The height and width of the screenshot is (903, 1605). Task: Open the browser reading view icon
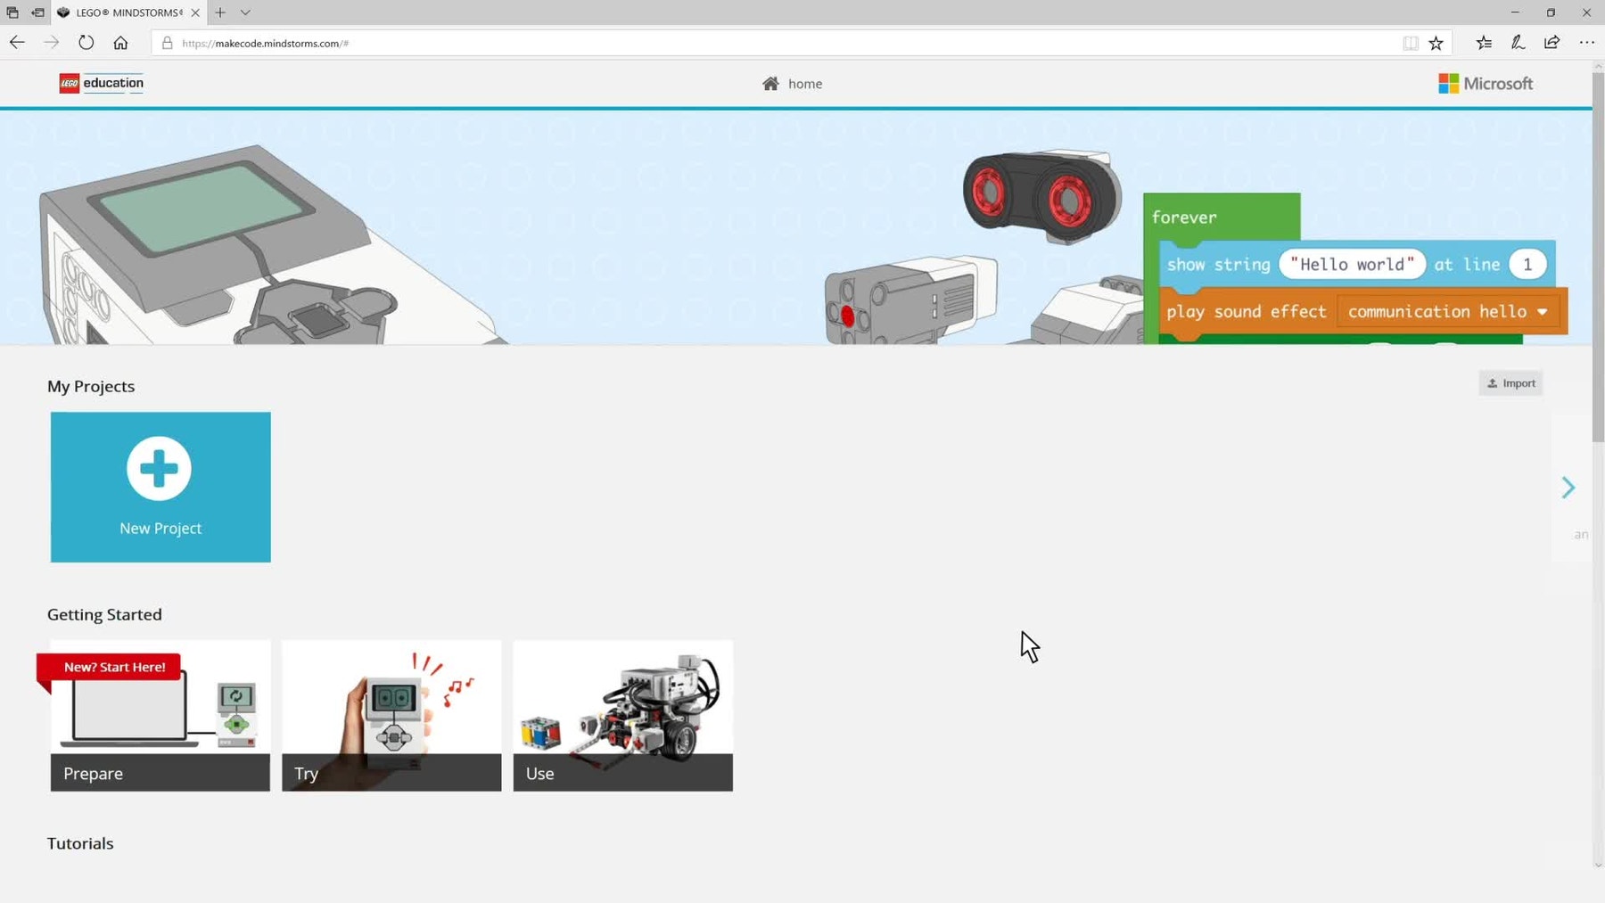1410,43
